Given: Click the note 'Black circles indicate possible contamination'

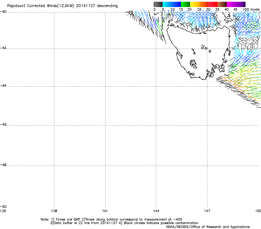Looking at the screenshot, I should pos(161,223).
